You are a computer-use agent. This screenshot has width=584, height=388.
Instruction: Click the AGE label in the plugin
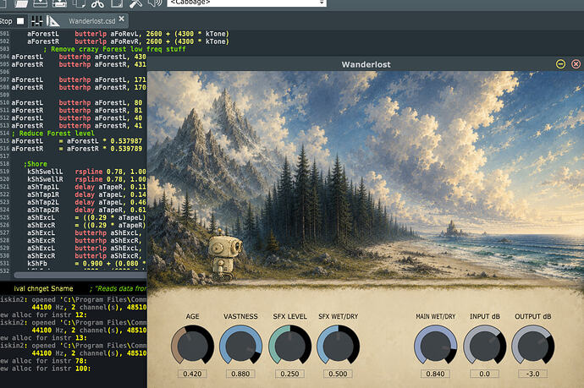pos(193,316)
